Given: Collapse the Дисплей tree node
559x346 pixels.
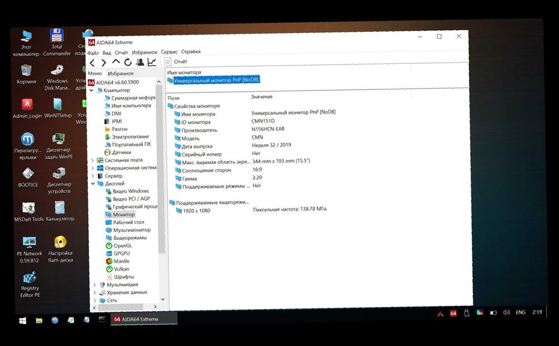Looking at the screenshot, I should (x=93, y=184).
